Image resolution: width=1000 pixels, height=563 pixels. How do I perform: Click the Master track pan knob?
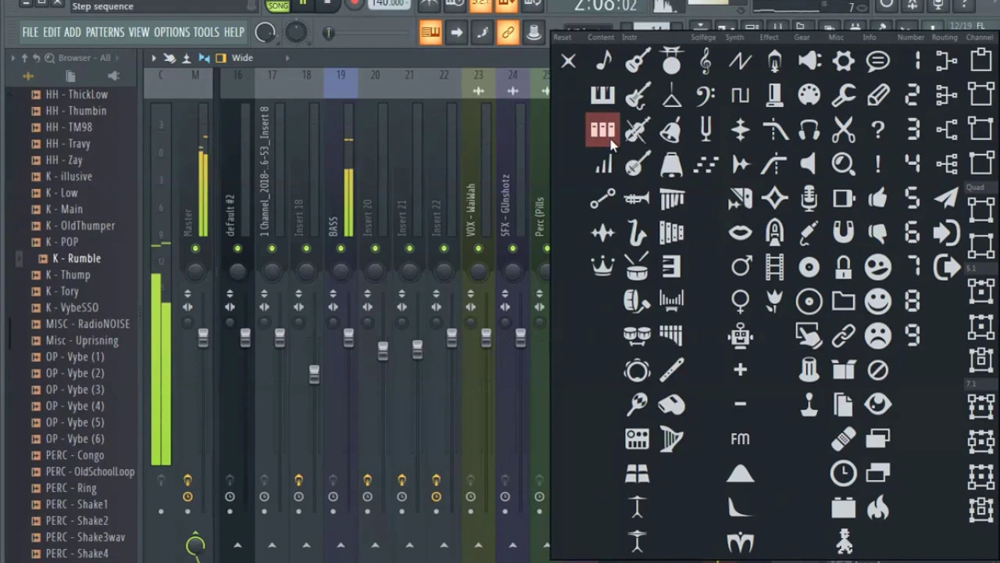(x=195, y=271)
